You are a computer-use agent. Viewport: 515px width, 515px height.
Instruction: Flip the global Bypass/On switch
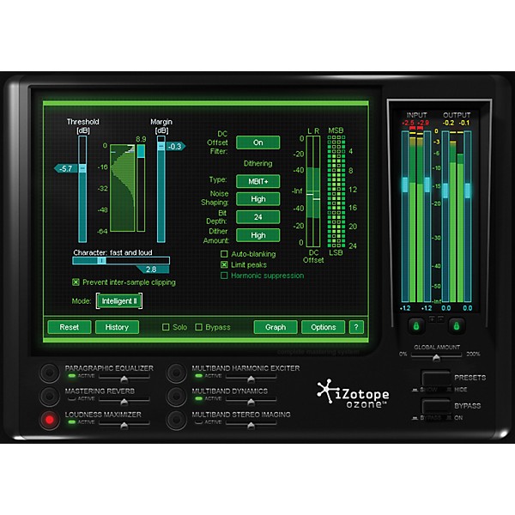[x=435, y=407]
